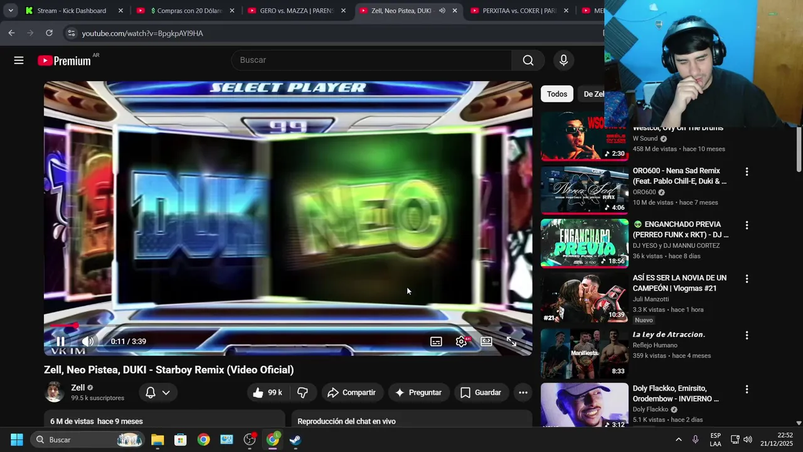Open W Sound 2:30 video thumbnail
The width and height of the screenshot is (803, 452).
tap(585, 136)
